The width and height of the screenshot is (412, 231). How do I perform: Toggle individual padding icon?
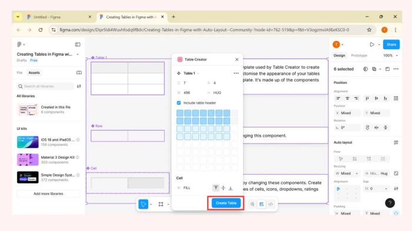click(x=396, y=213)
